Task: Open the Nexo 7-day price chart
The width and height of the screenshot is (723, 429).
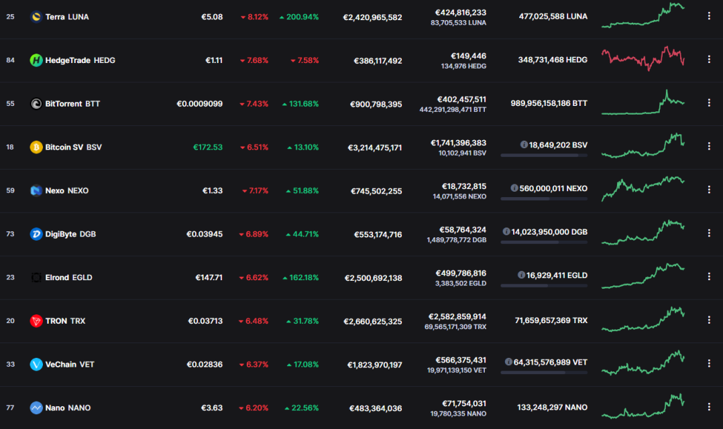Action: click(x=643, y=188)
